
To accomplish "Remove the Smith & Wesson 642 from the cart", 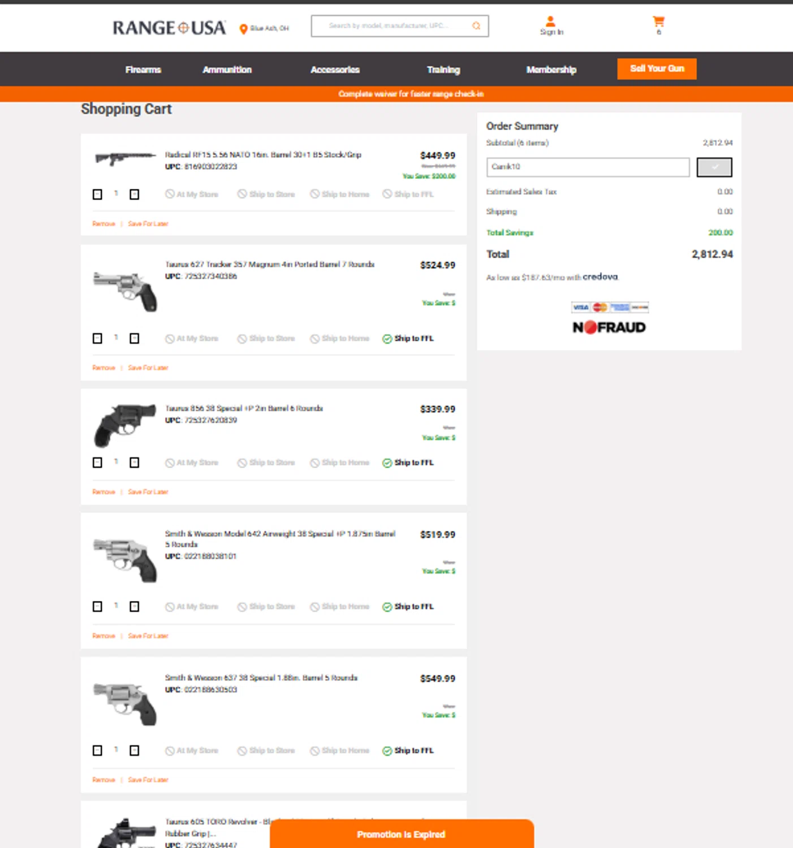I will coord(104,636).
